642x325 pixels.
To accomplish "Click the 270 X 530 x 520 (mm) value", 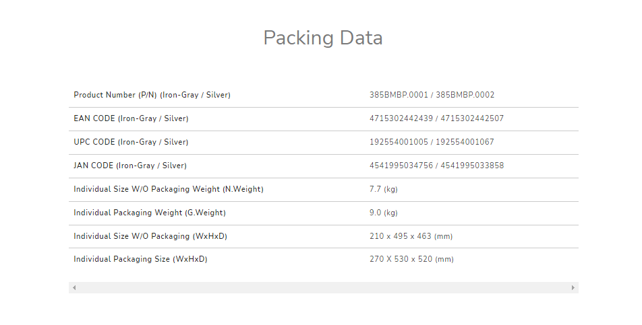I will pos(411,259).
